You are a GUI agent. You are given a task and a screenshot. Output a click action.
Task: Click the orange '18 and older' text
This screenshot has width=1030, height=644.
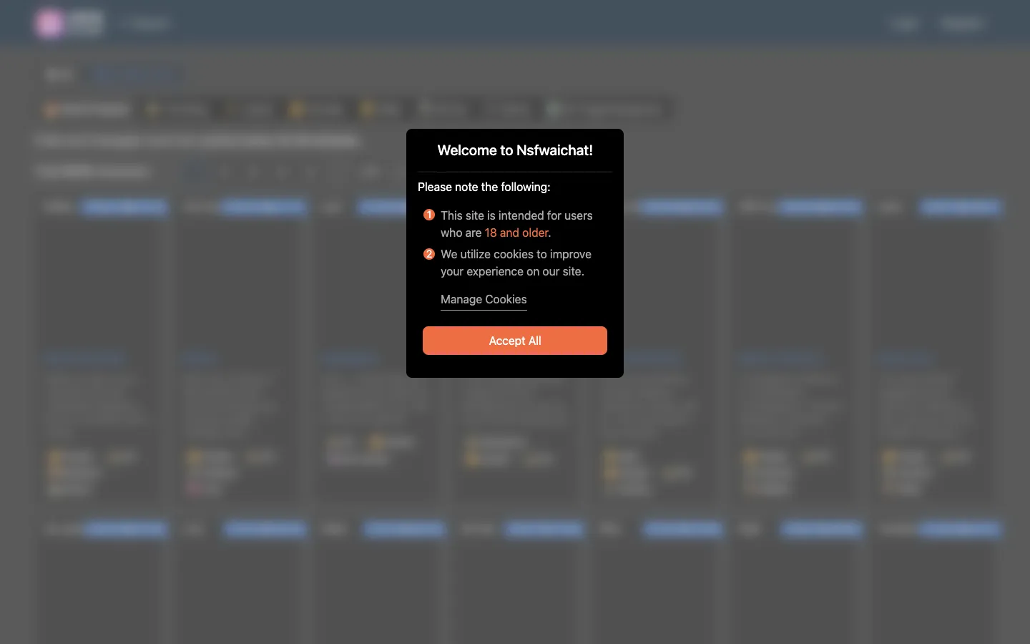click(x=516, y=233)
